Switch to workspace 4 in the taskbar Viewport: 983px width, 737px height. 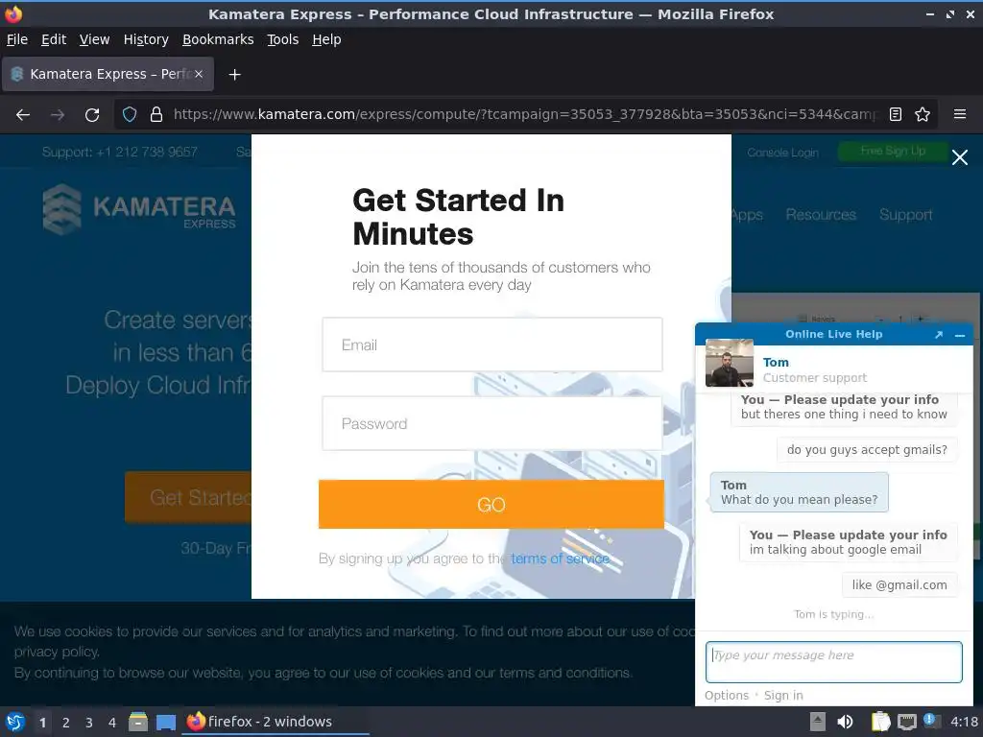(x=112, y=723)
